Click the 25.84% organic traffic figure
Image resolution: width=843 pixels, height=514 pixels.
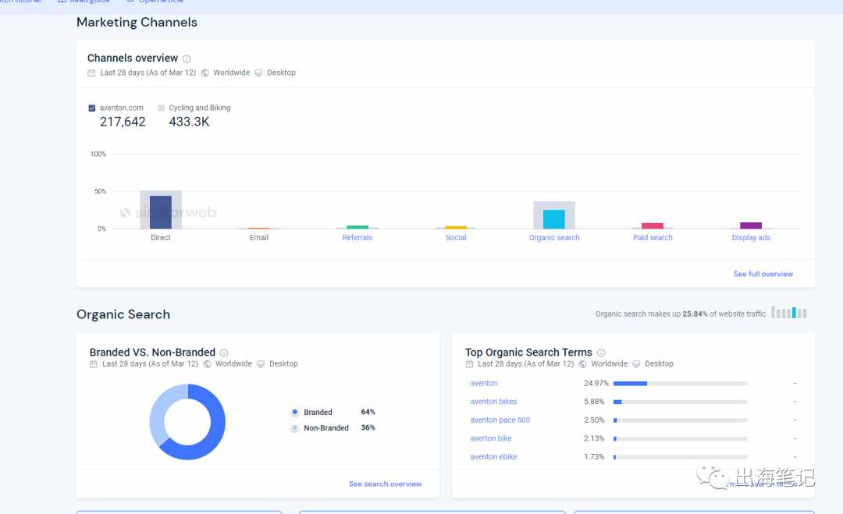point(695,314)
